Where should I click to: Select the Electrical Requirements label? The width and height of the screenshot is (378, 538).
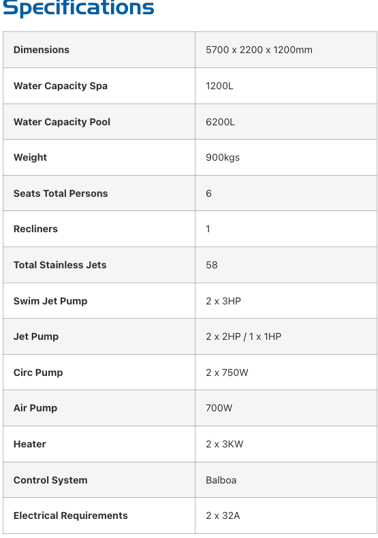point(70,516)
